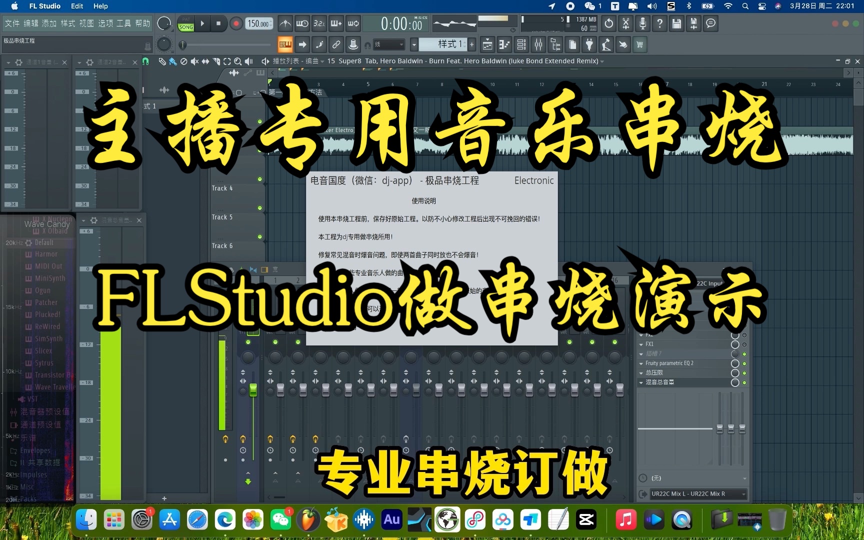This screenshot has height=540, width=864.
Task: Expand the 混音总音量 slot menu arrow
Action: 641,382
